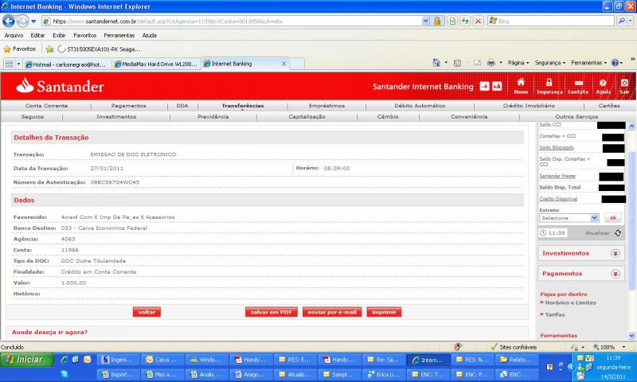Decrease font size with -A icon
The height and width of the screenshot is (382, 637).
(484, 86)
